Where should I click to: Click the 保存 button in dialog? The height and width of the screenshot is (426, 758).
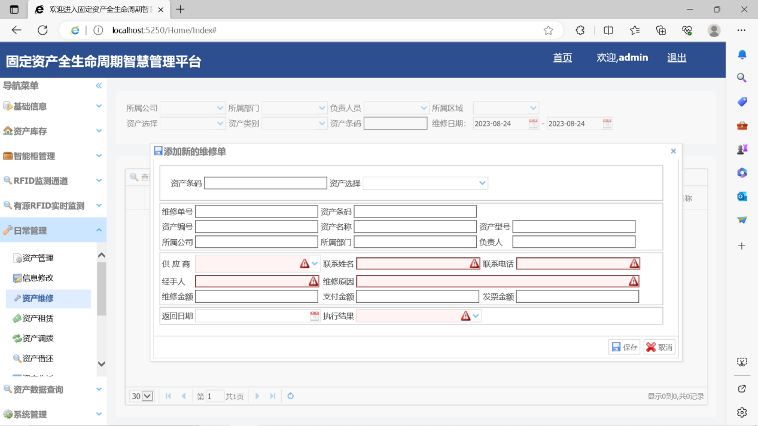pyautogui.click(x=625, y=347)
